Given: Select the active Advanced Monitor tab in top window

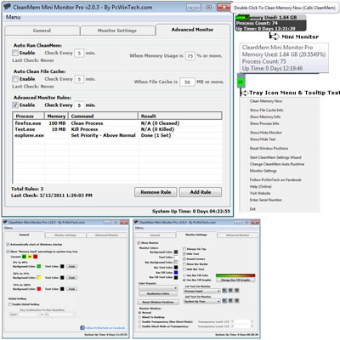Looking at the screenshot, I should (x=192, y=30).
